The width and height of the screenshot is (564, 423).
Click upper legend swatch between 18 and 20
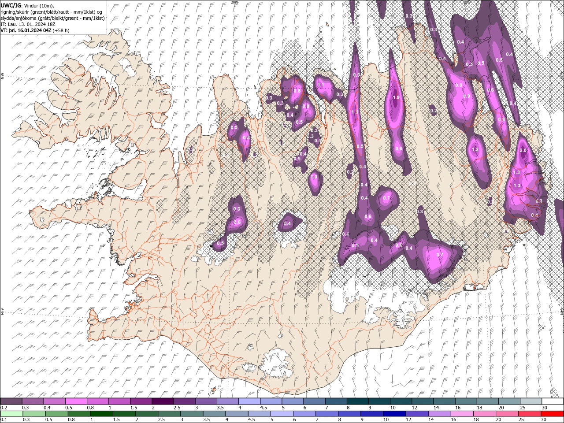pos(487,401)
